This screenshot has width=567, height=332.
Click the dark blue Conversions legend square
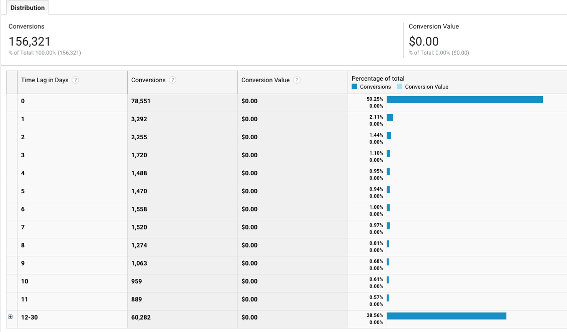coord(354,86)
